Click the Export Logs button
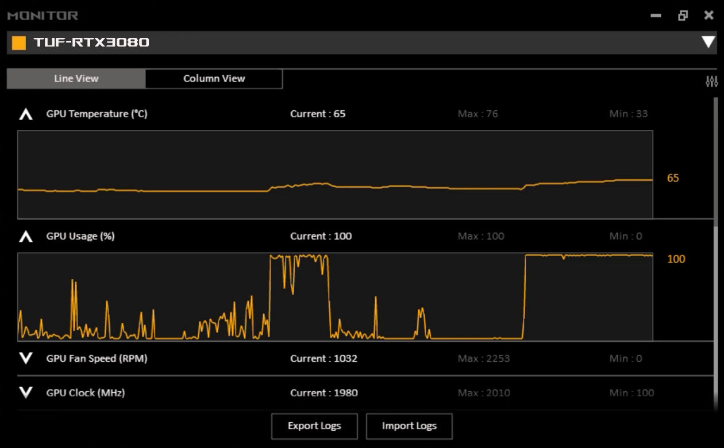724x448 pixels. [314, 426]
